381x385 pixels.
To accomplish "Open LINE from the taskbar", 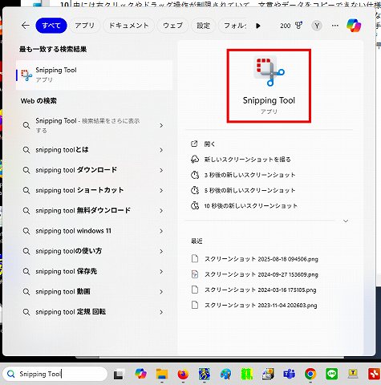I will [x=331, y=374].
